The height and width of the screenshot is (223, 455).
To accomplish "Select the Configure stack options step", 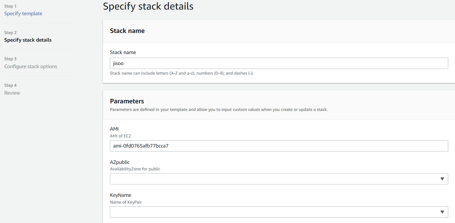I will pyautogui.click(x=31, y=66).
